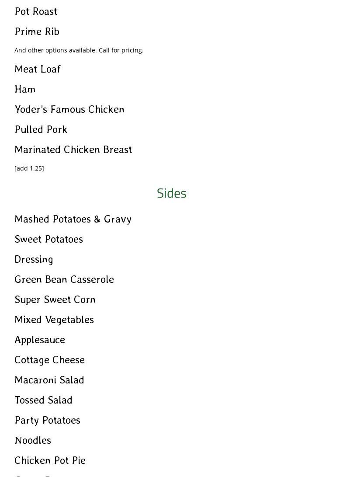Click the Cottage Cheese item
343x477 pixels.
[x=49, y=360]
